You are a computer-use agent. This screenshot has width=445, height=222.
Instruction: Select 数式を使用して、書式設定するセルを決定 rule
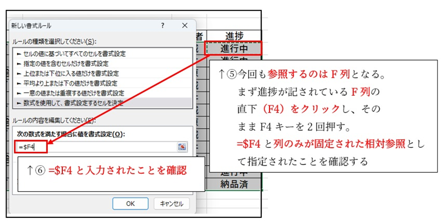click(x=70, y=102)
